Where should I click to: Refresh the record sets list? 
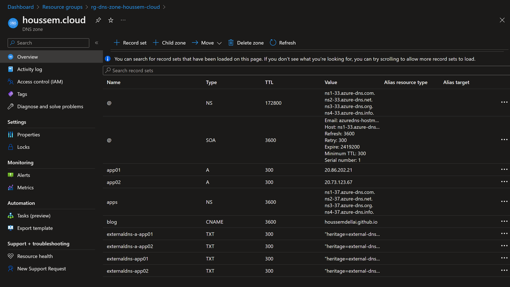tap(283, 43)
